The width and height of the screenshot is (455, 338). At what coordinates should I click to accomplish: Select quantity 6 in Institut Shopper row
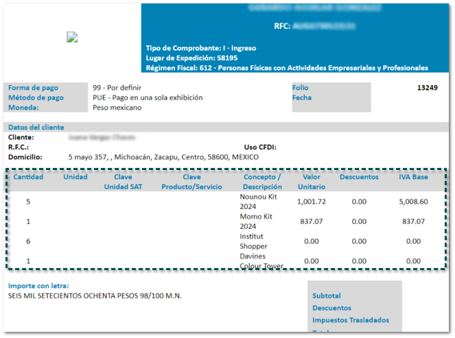click(x=28, y=241)
